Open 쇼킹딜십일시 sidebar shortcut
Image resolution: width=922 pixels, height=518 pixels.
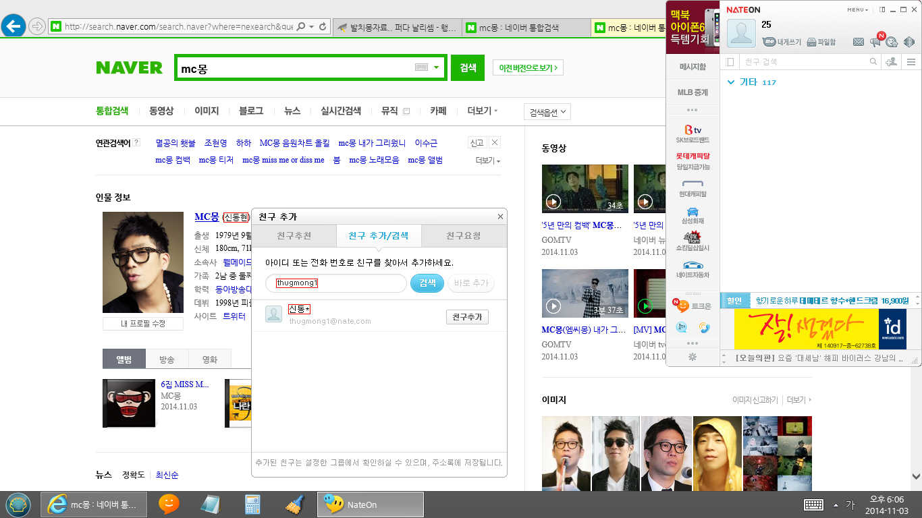click(x=693, y=241)
